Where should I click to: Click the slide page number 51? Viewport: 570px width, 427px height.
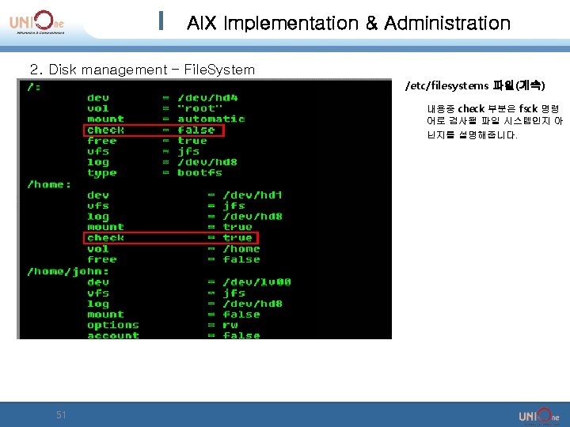tap(61, 414)
